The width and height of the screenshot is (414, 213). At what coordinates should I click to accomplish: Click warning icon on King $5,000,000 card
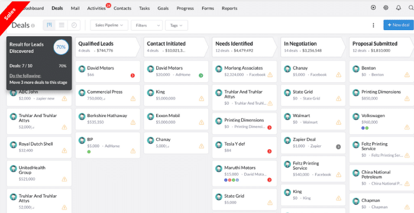202,99
